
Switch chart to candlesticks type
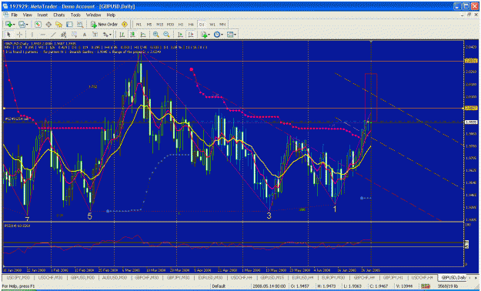coord(132,35)
